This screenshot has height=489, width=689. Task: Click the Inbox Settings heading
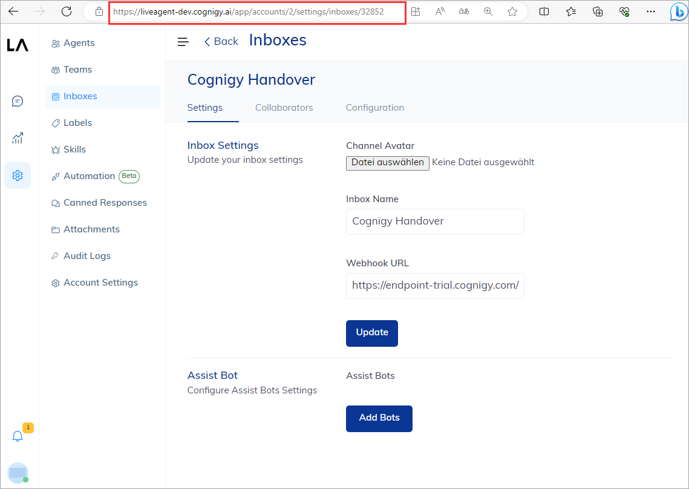pos(223,146)
